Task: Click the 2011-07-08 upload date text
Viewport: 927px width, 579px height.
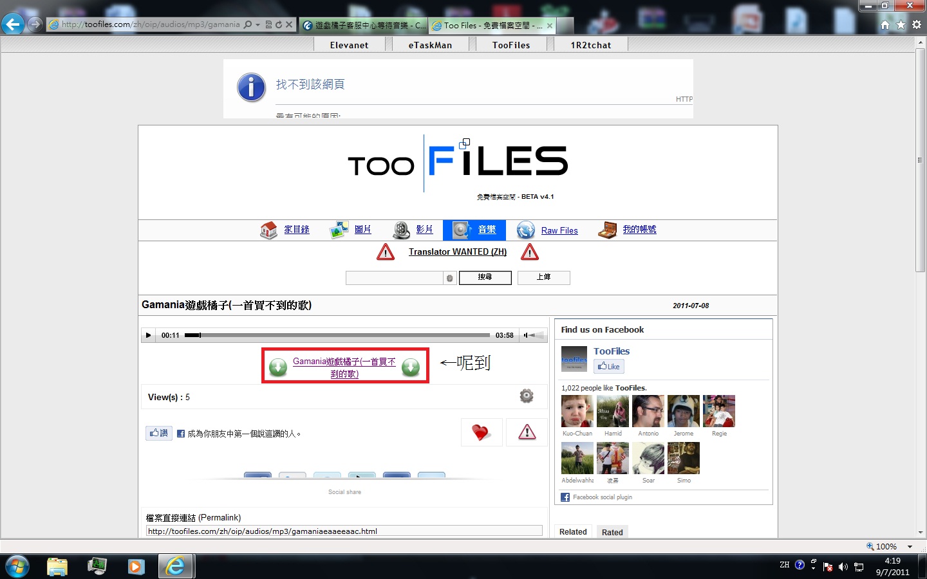Action: point(691,306)
